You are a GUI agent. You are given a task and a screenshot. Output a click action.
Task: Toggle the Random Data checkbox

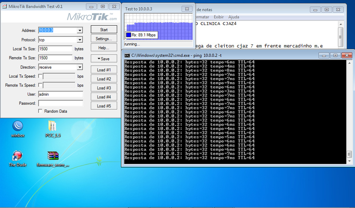[40, 111]
